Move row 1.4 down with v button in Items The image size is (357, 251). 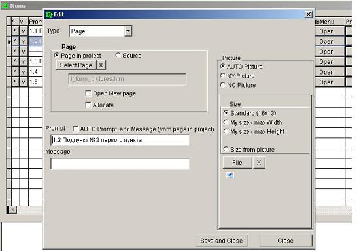tap(24, 72)
